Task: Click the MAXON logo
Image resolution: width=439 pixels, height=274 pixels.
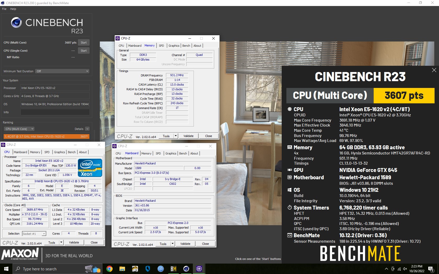Action: click(20, 254)
